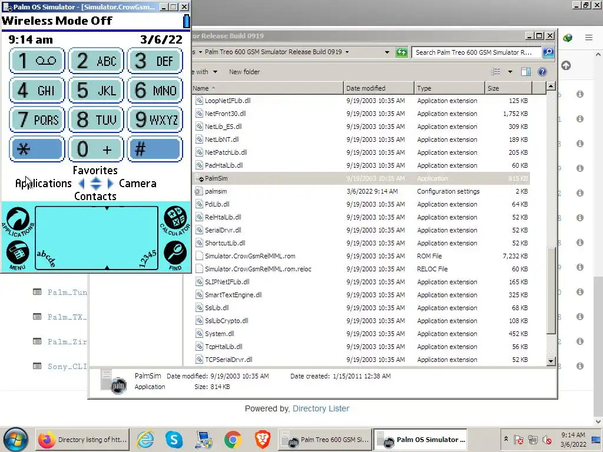The height and width of the screenshot is (452, 603).
Task: Sort files by Date modified column header
Action: tap(379, 88)
